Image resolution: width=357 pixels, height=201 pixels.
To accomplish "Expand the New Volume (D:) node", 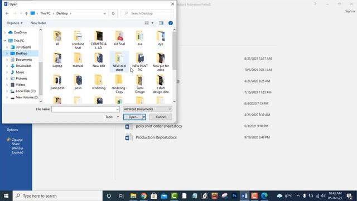I will [x=7, y=97].
